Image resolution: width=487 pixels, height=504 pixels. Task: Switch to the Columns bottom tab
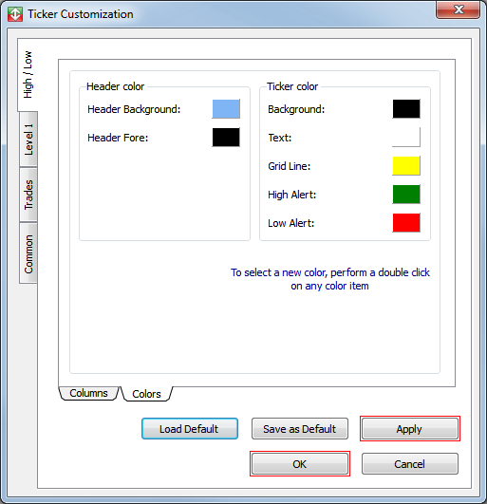[x=88, y=393]
